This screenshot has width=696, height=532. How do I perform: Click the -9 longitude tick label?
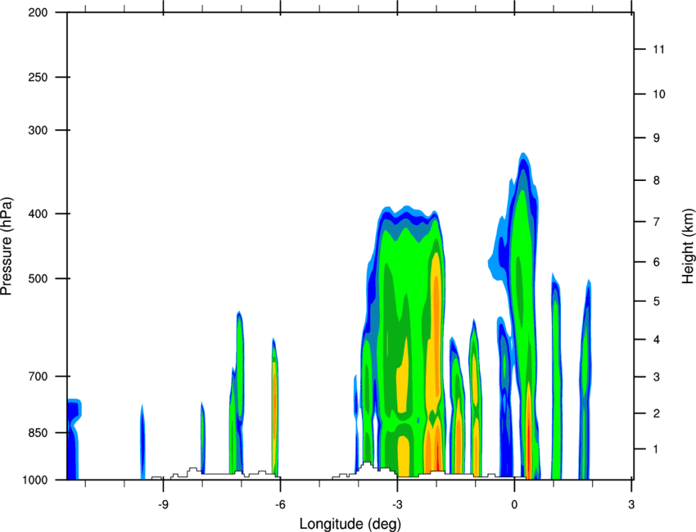click(x=163, y=505)
